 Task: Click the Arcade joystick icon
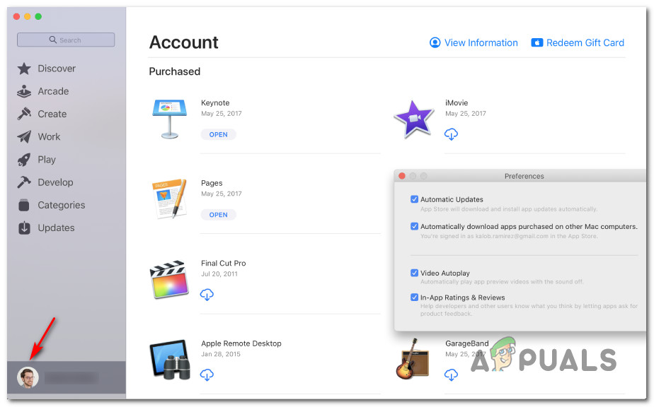(x=24, y=91)
